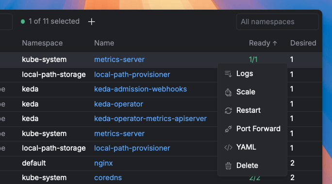Click the All namespaces filter field
332x184 pixels.
click(277, 22)
